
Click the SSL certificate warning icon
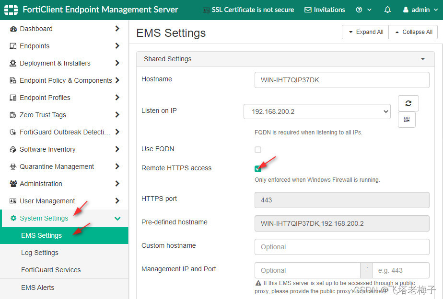point(206,10)
